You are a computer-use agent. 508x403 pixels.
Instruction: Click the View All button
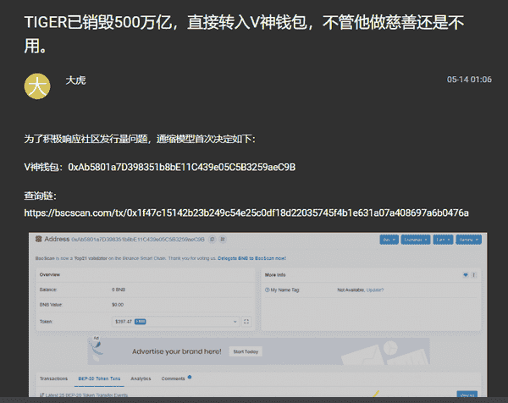(x=467, y=395)
